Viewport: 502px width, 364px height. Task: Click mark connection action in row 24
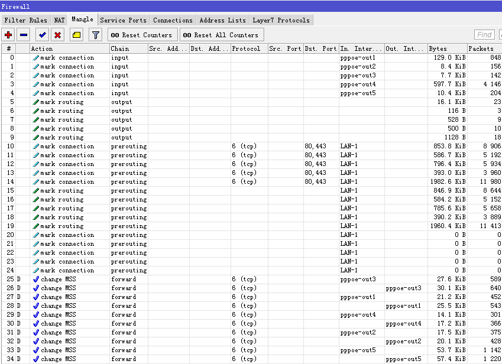(67, 270)
